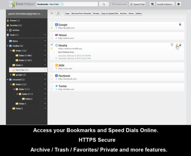This screenshot has height=156, width=191.
Task: Open the Private section in sidebar
Action: pyautogui.click(x=15, y=20)
